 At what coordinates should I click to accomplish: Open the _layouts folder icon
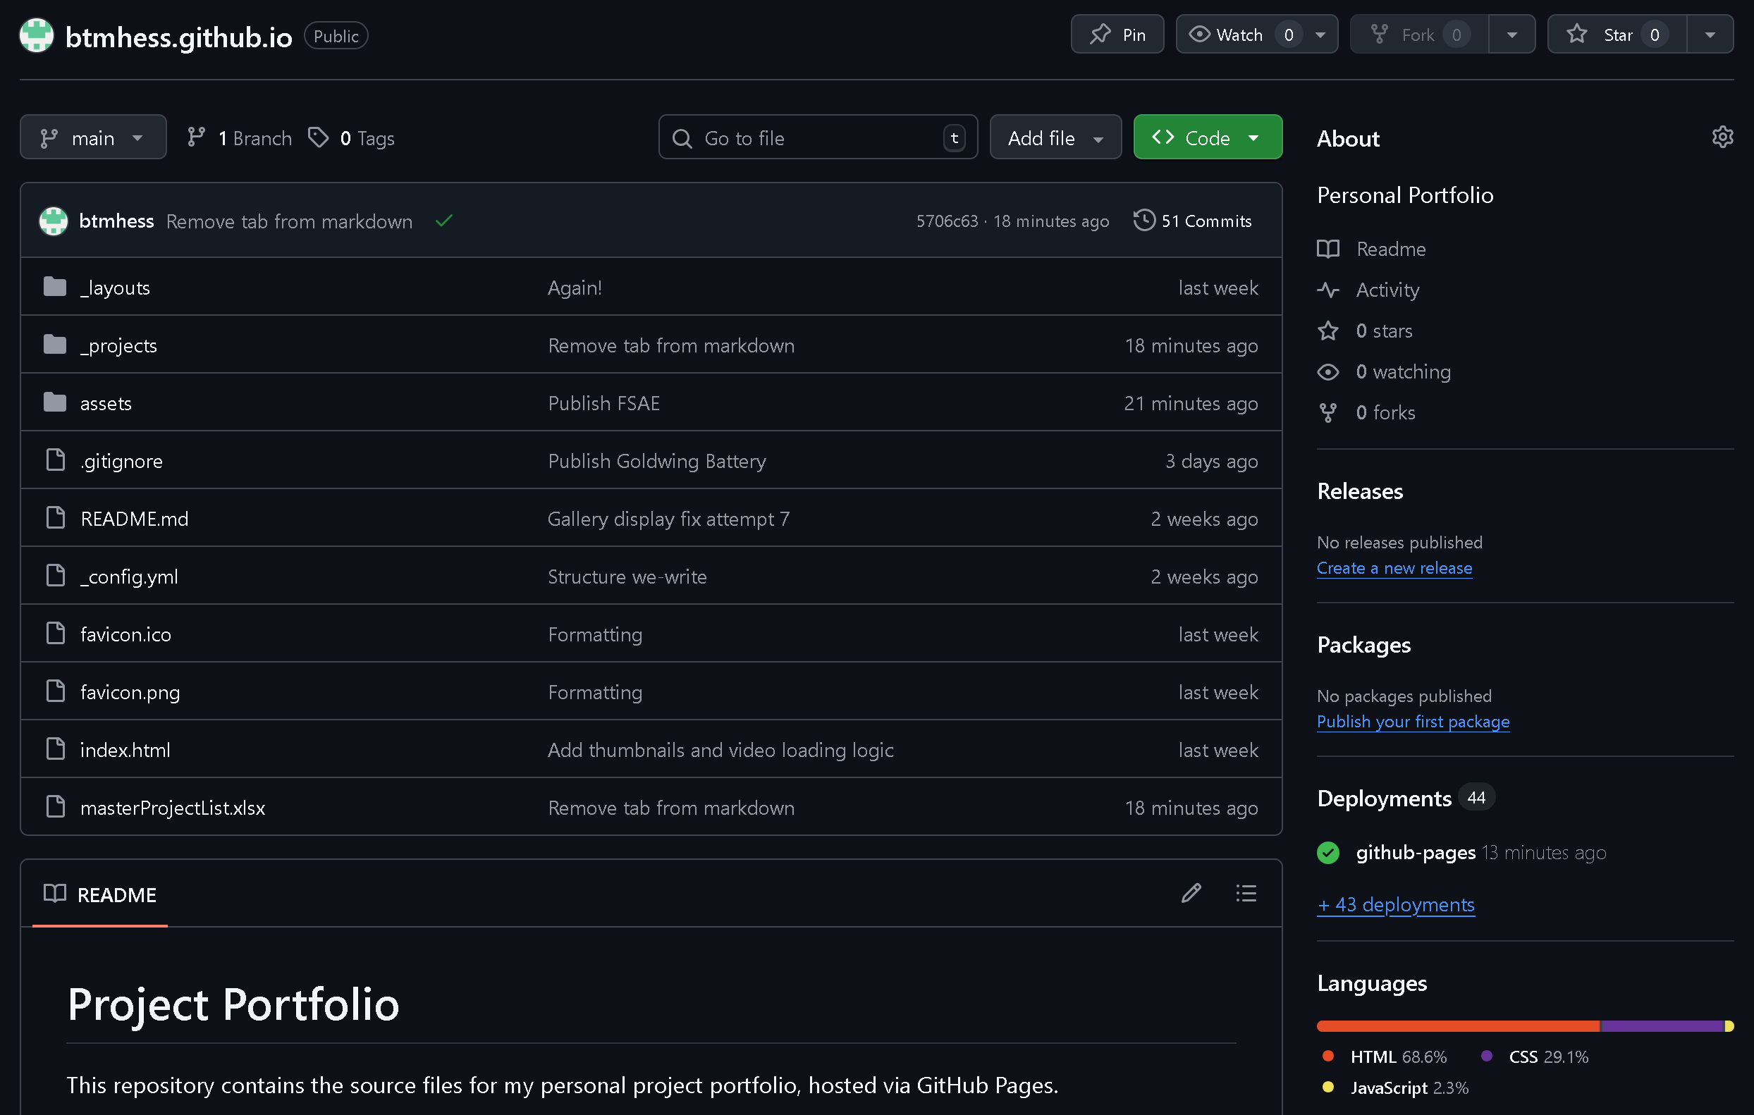point(54,287)
